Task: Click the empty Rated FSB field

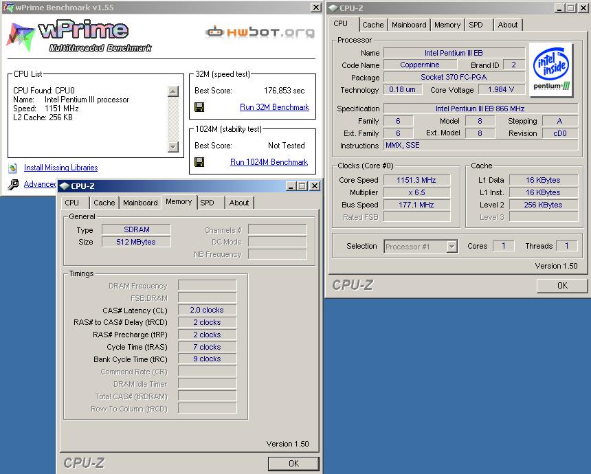Action: [x=416, y=217]
